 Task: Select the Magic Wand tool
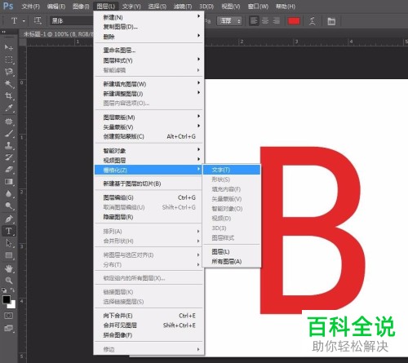(x=9, y=84)
